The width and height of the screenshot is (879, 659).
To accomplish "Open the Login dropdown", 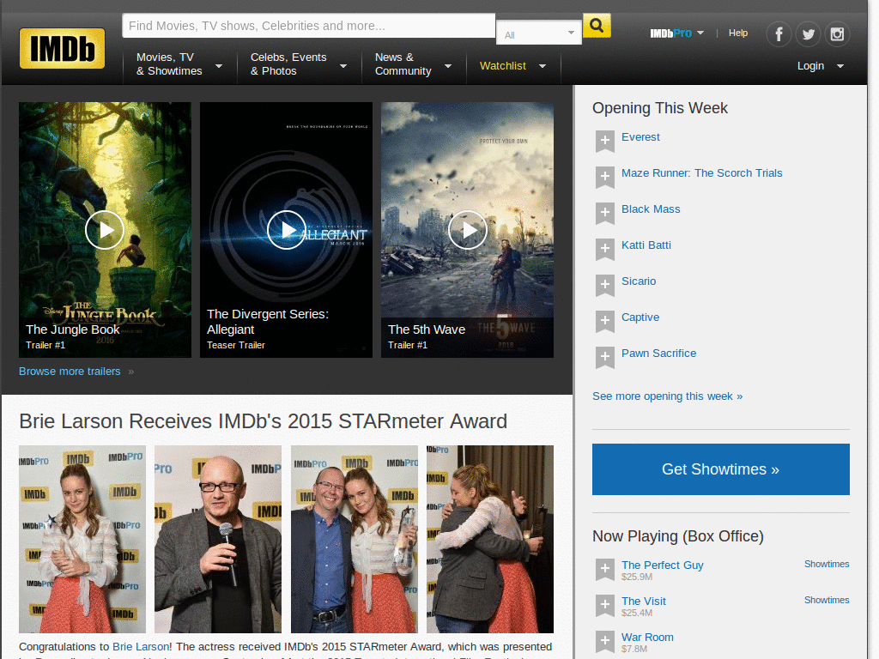I will point(820,66).
